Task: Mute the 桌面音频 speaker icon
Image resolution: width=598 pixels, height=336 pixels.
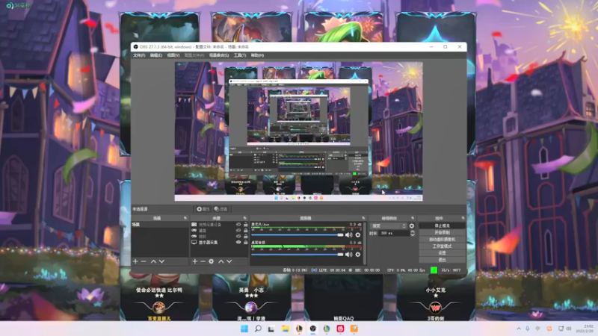Action: click(x=348, y=255)
